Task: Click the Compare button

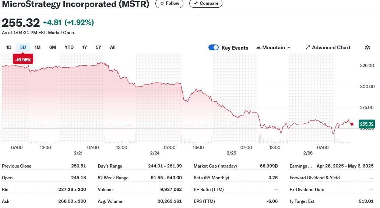Action: tap(205, 3)
